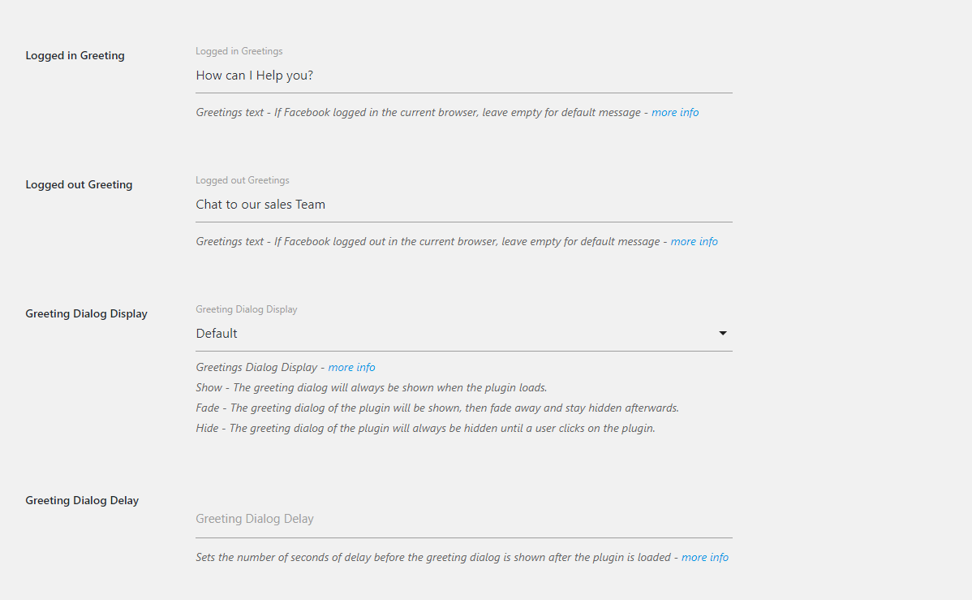This screenshot has width=972, height=600.
Task: Click the "Sets the number of seconds" description
Action: point(432,558)
